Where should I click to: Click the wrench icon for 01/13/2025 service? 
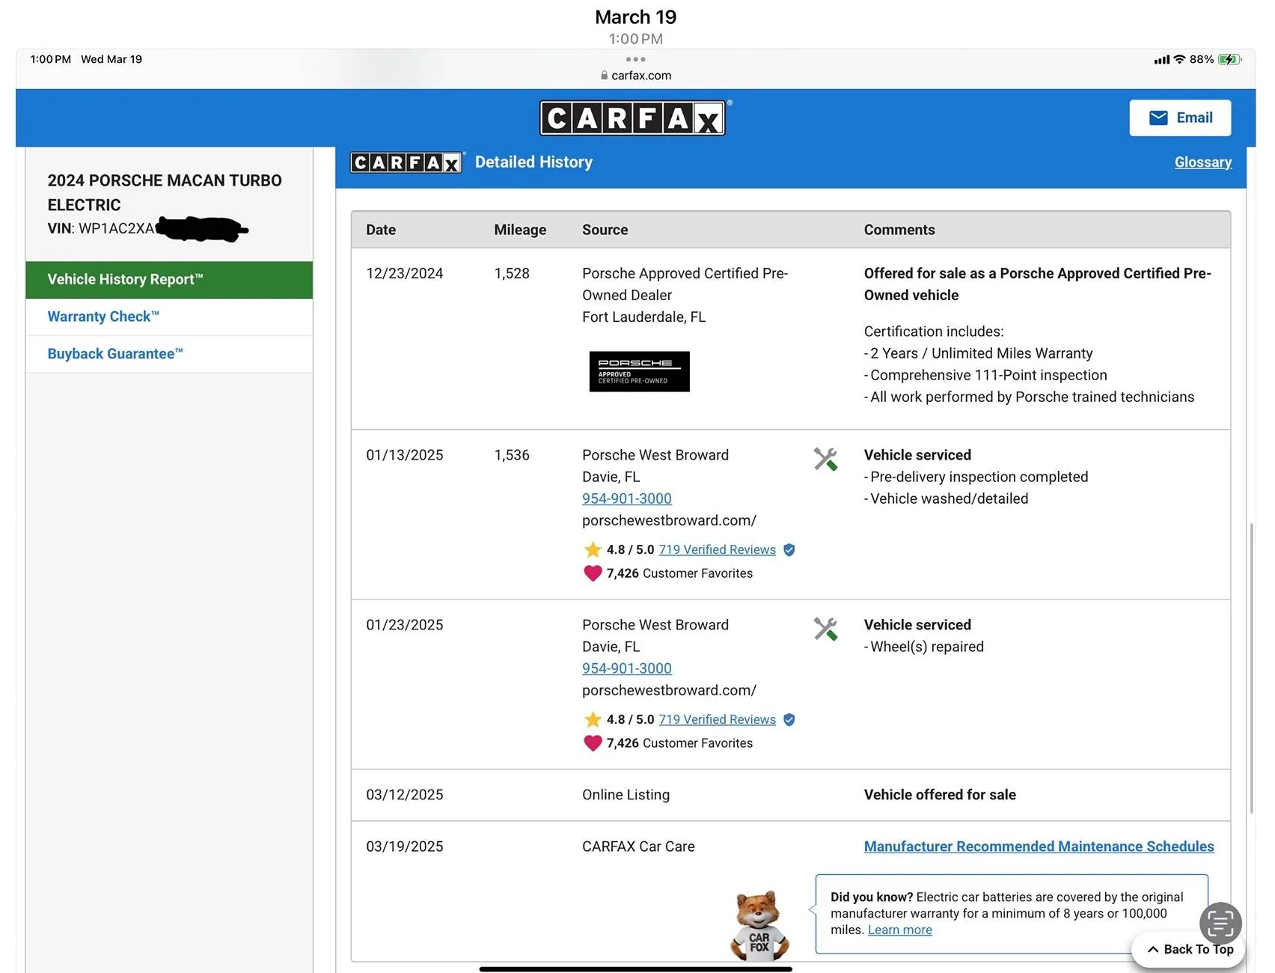[x=825, y=459]
